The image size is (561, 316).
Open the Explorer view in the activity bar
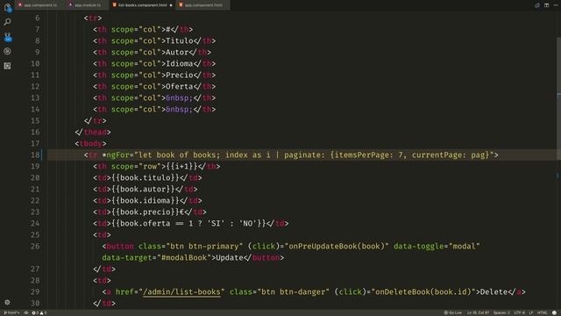(x=7, y=7)
